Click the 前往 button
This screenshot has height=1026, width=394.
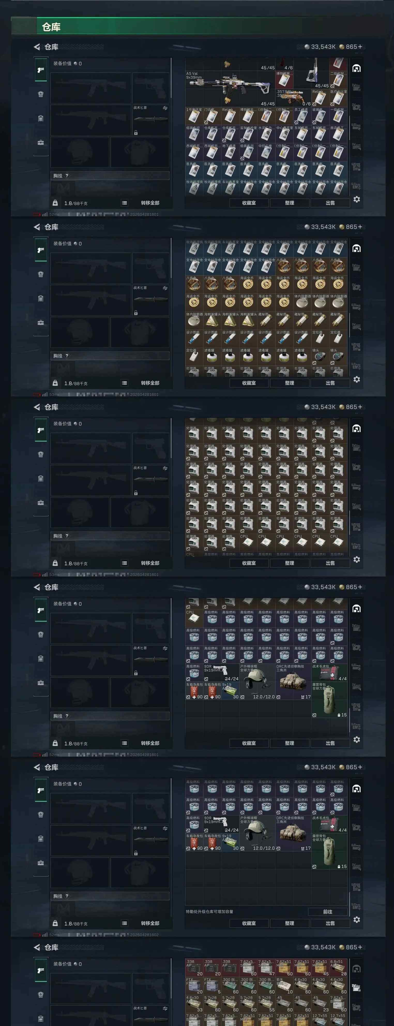coord(328,911)
